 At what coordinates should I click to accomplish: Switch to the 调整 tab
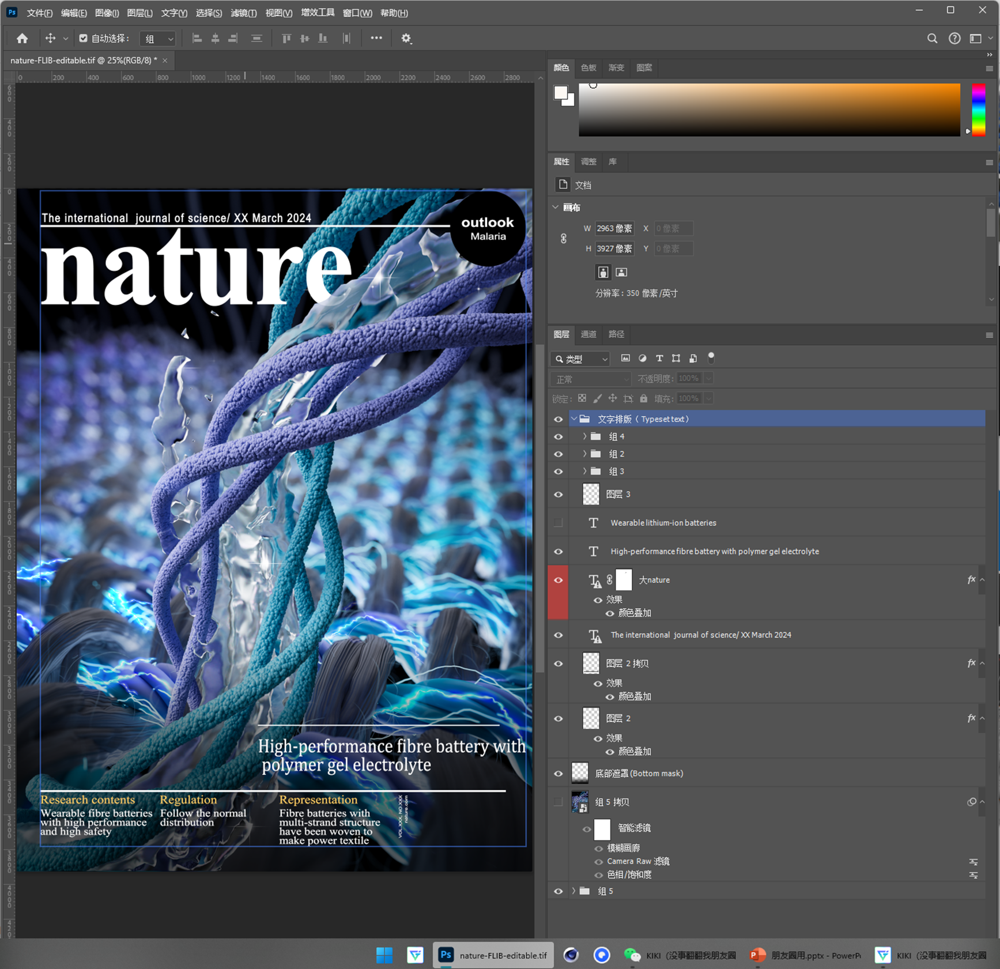tap(588, 162)
